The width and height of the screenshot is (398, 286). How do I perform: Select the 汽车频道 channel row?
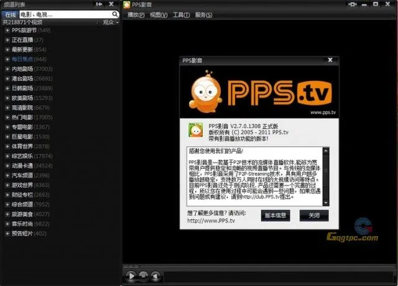[x=60, y=176]
